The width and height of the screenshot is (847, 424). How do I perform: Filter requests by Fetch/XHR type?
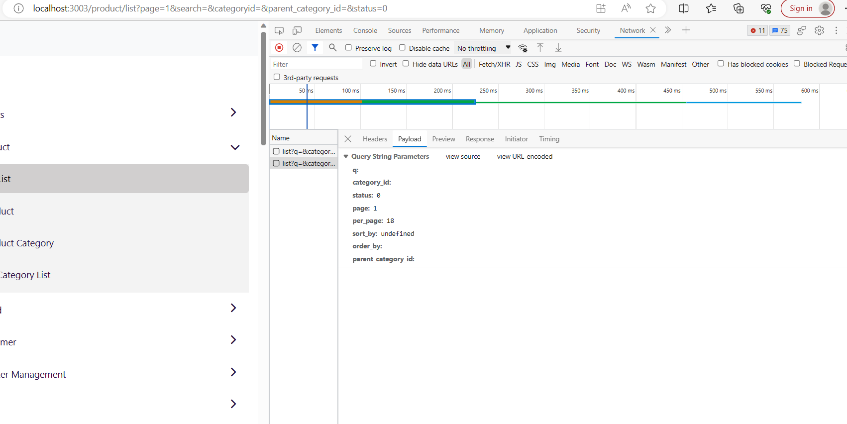pos(494,64)
